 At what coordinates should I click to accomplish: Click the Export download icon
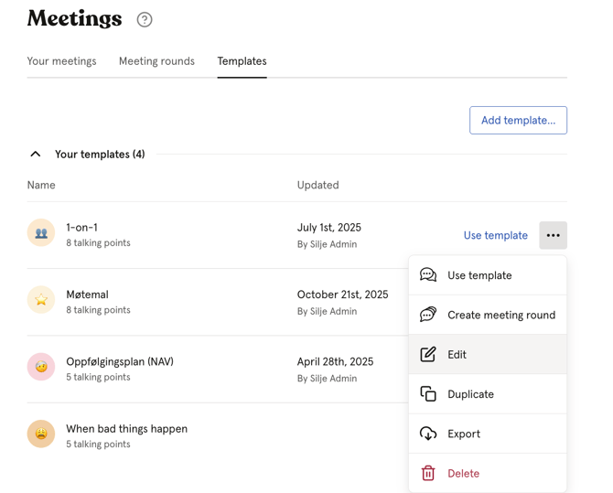click(428, 434)
